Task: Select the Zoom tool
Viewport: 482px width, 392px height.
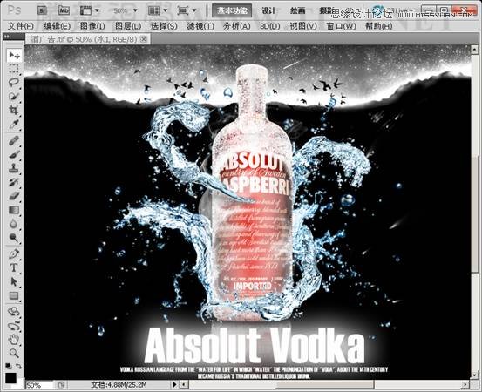Action: tap(14, 353)
